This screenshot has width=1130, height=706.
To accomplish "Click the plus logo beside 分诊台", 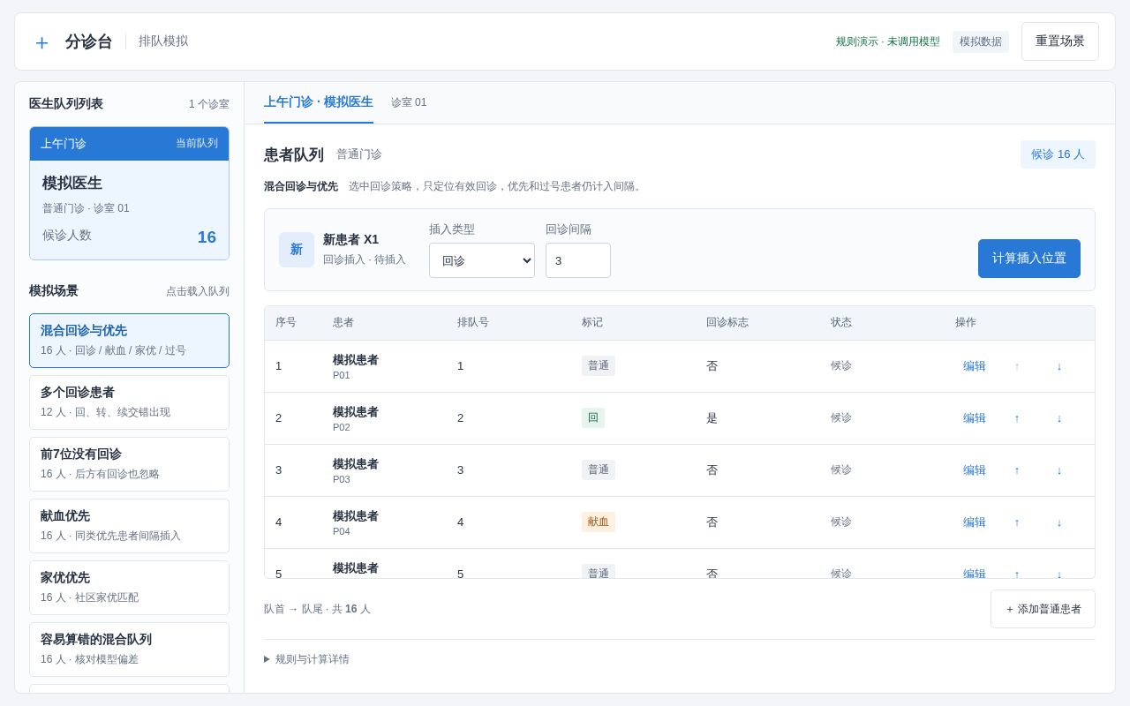I will point(41,42).
